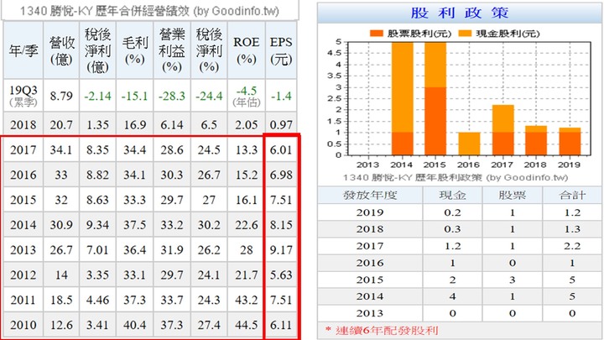Click the -28.3 operating margin cell
604x340 pixels.
pyautogui.click(x=172, y=96)
